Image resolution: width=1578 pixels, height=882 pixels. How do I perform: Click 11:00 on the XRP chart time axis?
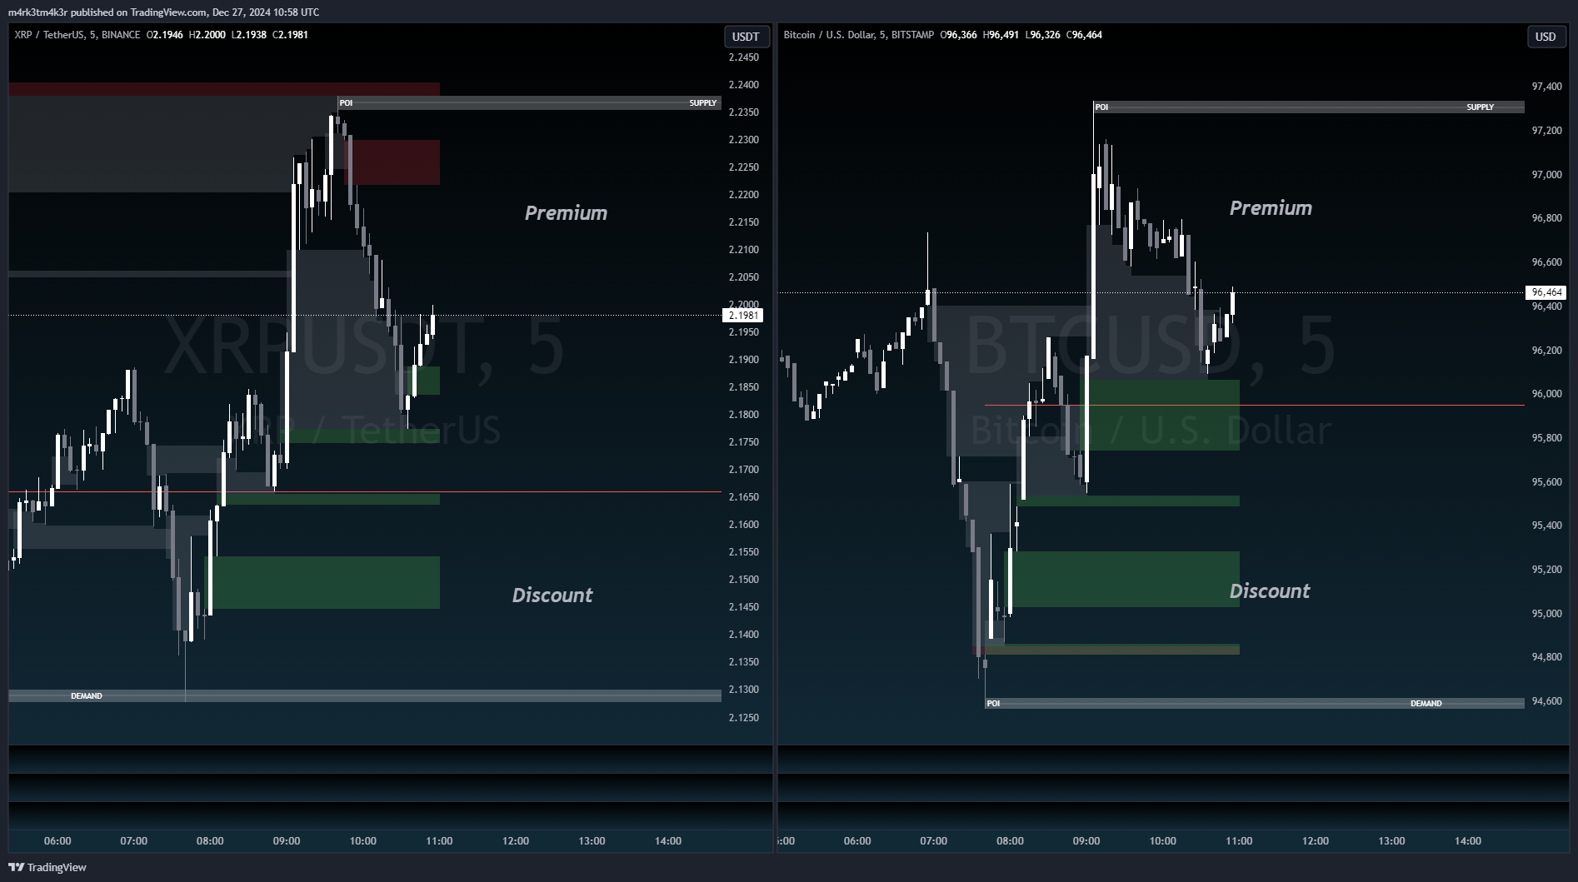tap(439, 841)
